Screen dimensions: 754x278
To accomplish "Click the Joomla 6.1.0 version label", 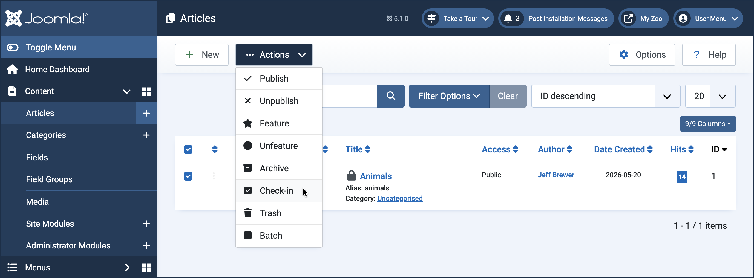I will (397, 18).
